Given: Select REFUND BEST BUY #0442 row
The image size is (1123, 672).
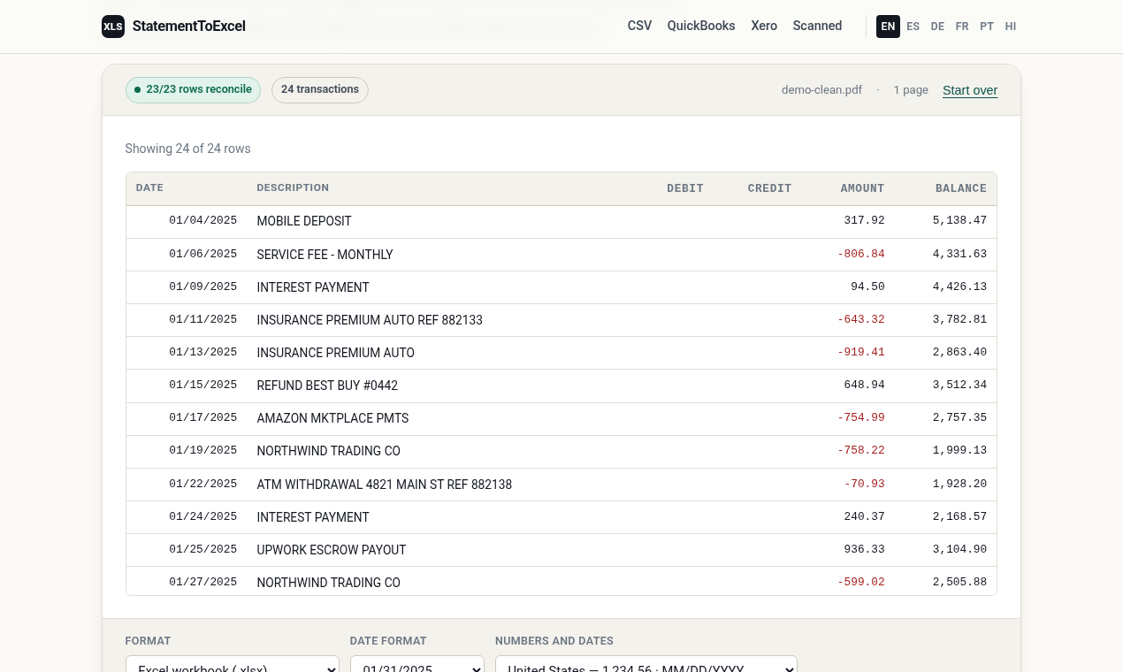Looking at the screenshot, I should pos(561,386).
